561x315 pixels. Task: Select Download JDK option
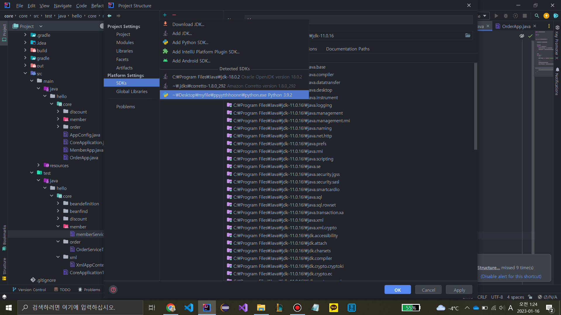pos(189,24)
